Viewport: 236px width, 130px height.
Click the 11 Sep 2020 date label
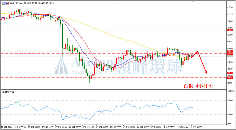click(x=7, y=127)
